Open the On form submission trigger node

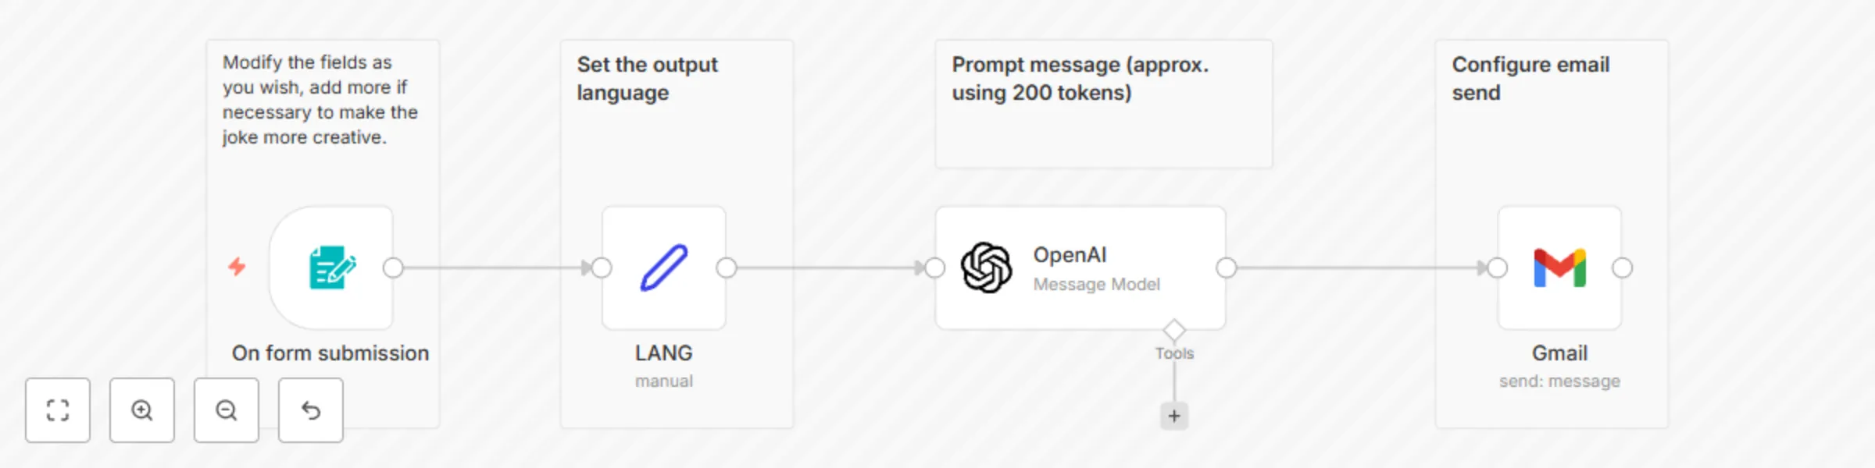click(330, 267)
